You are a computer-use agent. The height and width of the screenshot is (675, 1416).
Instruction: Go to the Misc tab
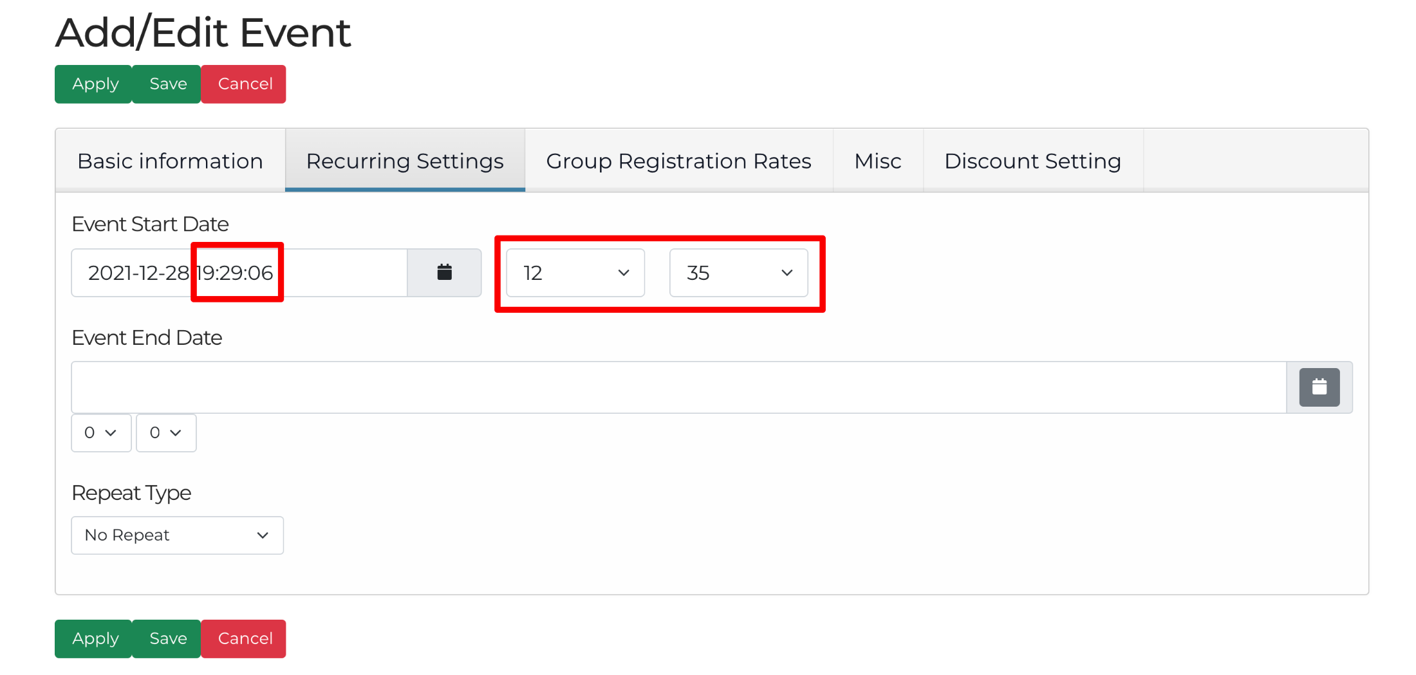tap(877, 161)
